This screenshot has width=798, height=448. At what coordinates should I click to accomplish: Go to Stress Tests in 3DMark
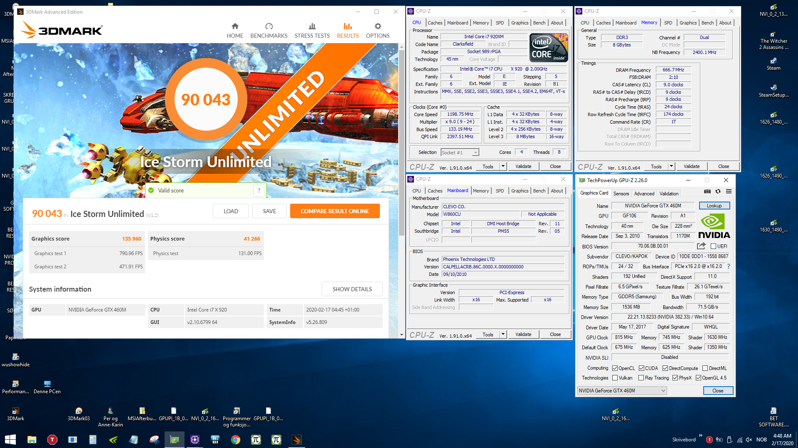coord(312,31)
